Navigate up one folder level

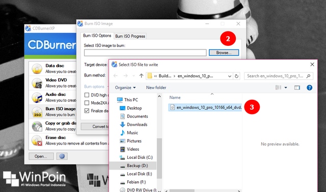pos(142,76)
